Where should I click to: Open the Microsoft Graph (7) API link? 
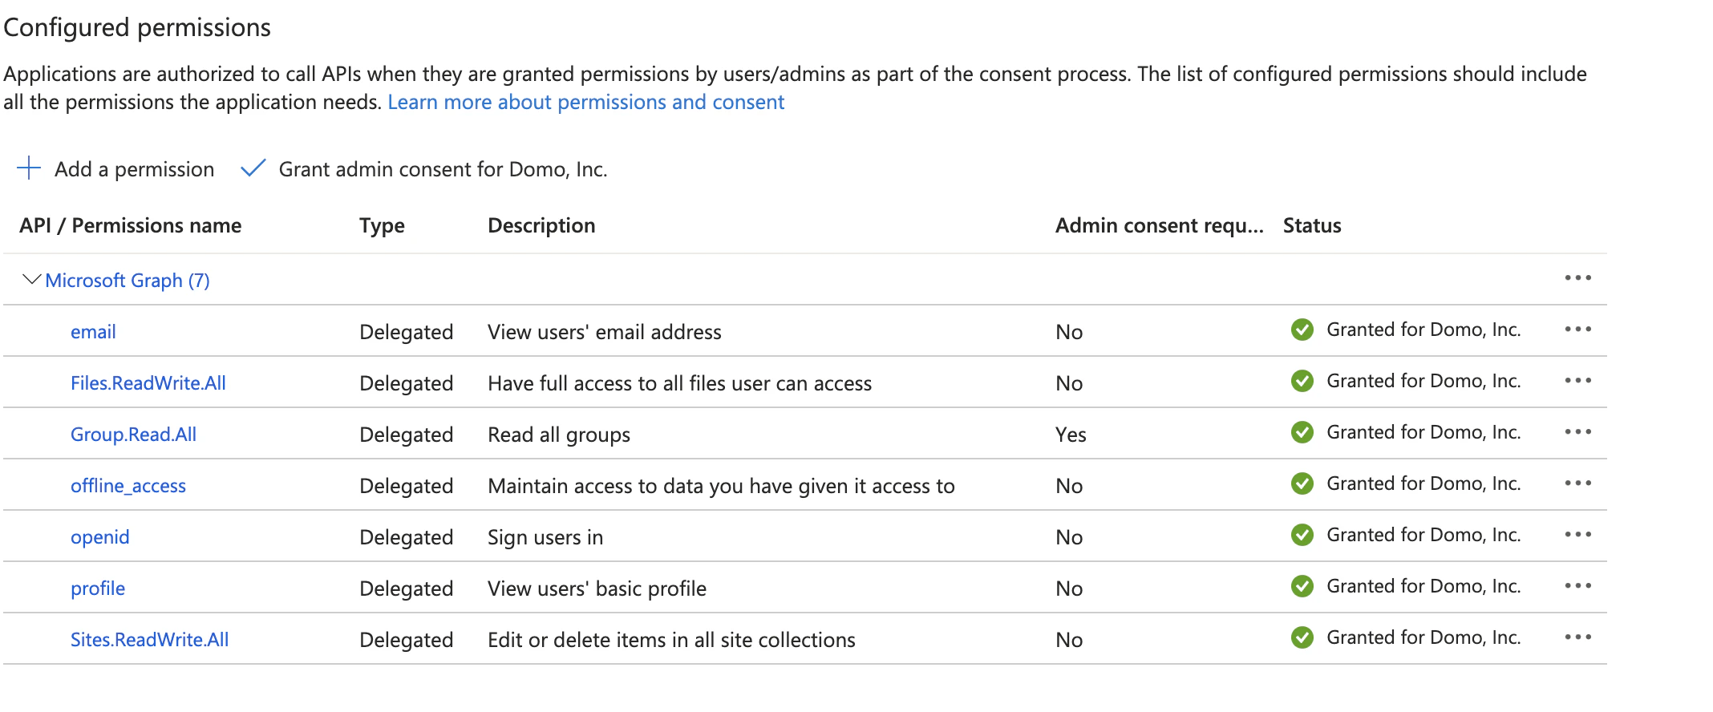point(128,281)
